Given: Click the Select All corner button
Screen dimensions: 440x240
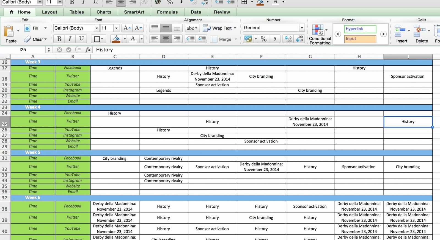Looking at the screenshot, I should (x=5, y=57).
